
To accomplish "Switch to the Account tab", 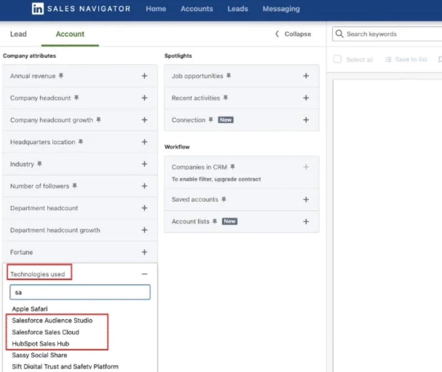I will coord(70,34).
